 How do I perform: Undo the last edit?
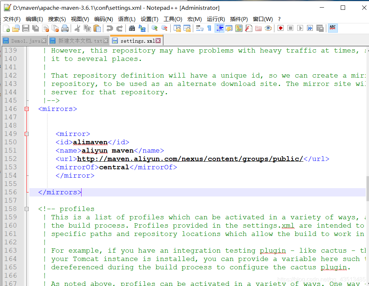coord(109,29)
